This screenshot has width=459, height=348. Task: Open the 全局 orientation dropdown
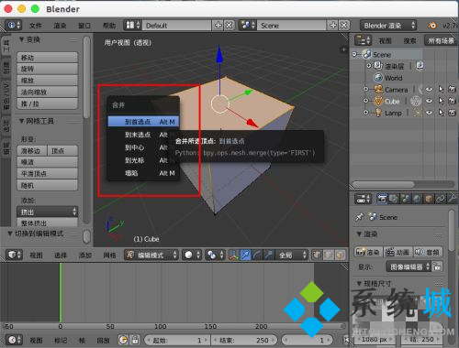[292, 255]
